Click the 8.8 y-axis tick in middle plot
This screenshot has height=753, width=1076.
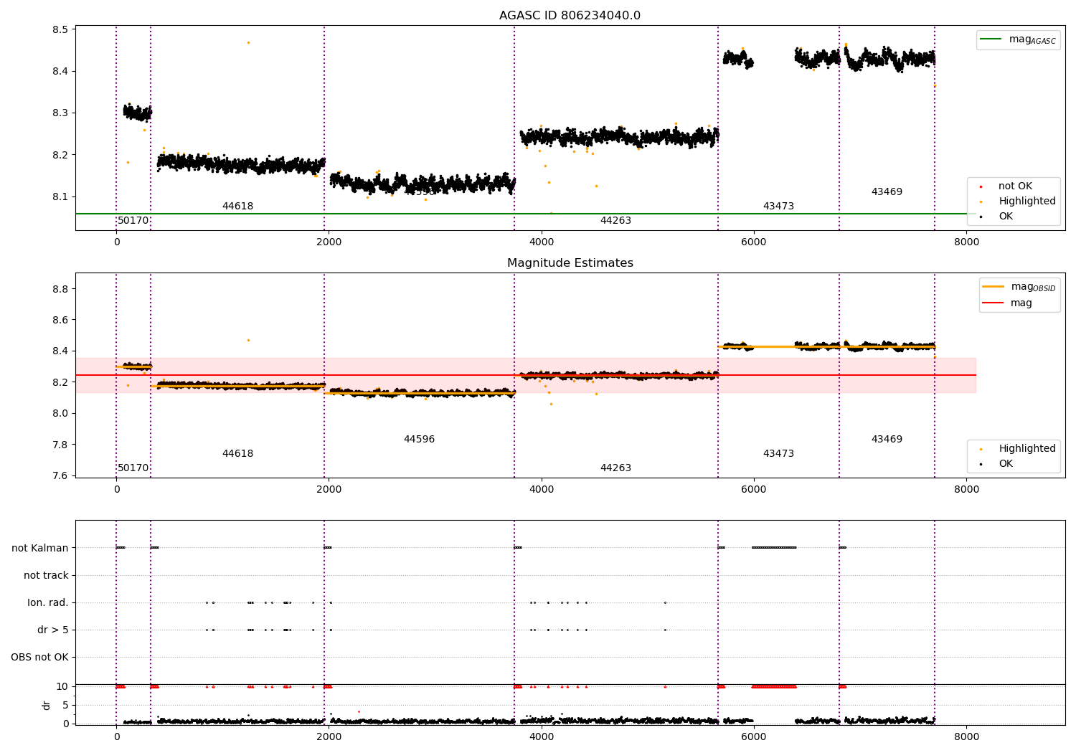tap(60, 289)
